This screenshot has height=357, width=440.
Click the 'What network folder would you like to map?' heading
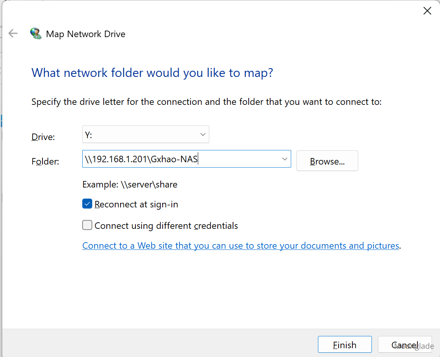coord(152,73)
